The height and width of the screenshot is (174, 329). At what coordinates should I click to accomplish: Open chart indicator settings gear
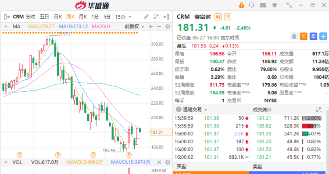168,27
